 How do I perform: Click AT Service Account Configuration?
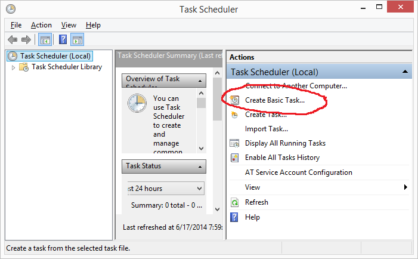click(x=299, y=172)
